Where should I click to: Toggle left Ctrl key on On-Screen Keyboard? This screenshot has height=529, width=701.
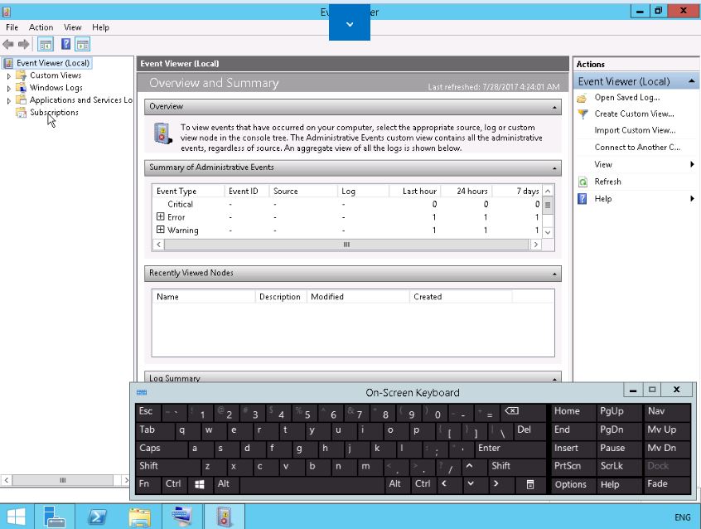(x=173, y=484)
